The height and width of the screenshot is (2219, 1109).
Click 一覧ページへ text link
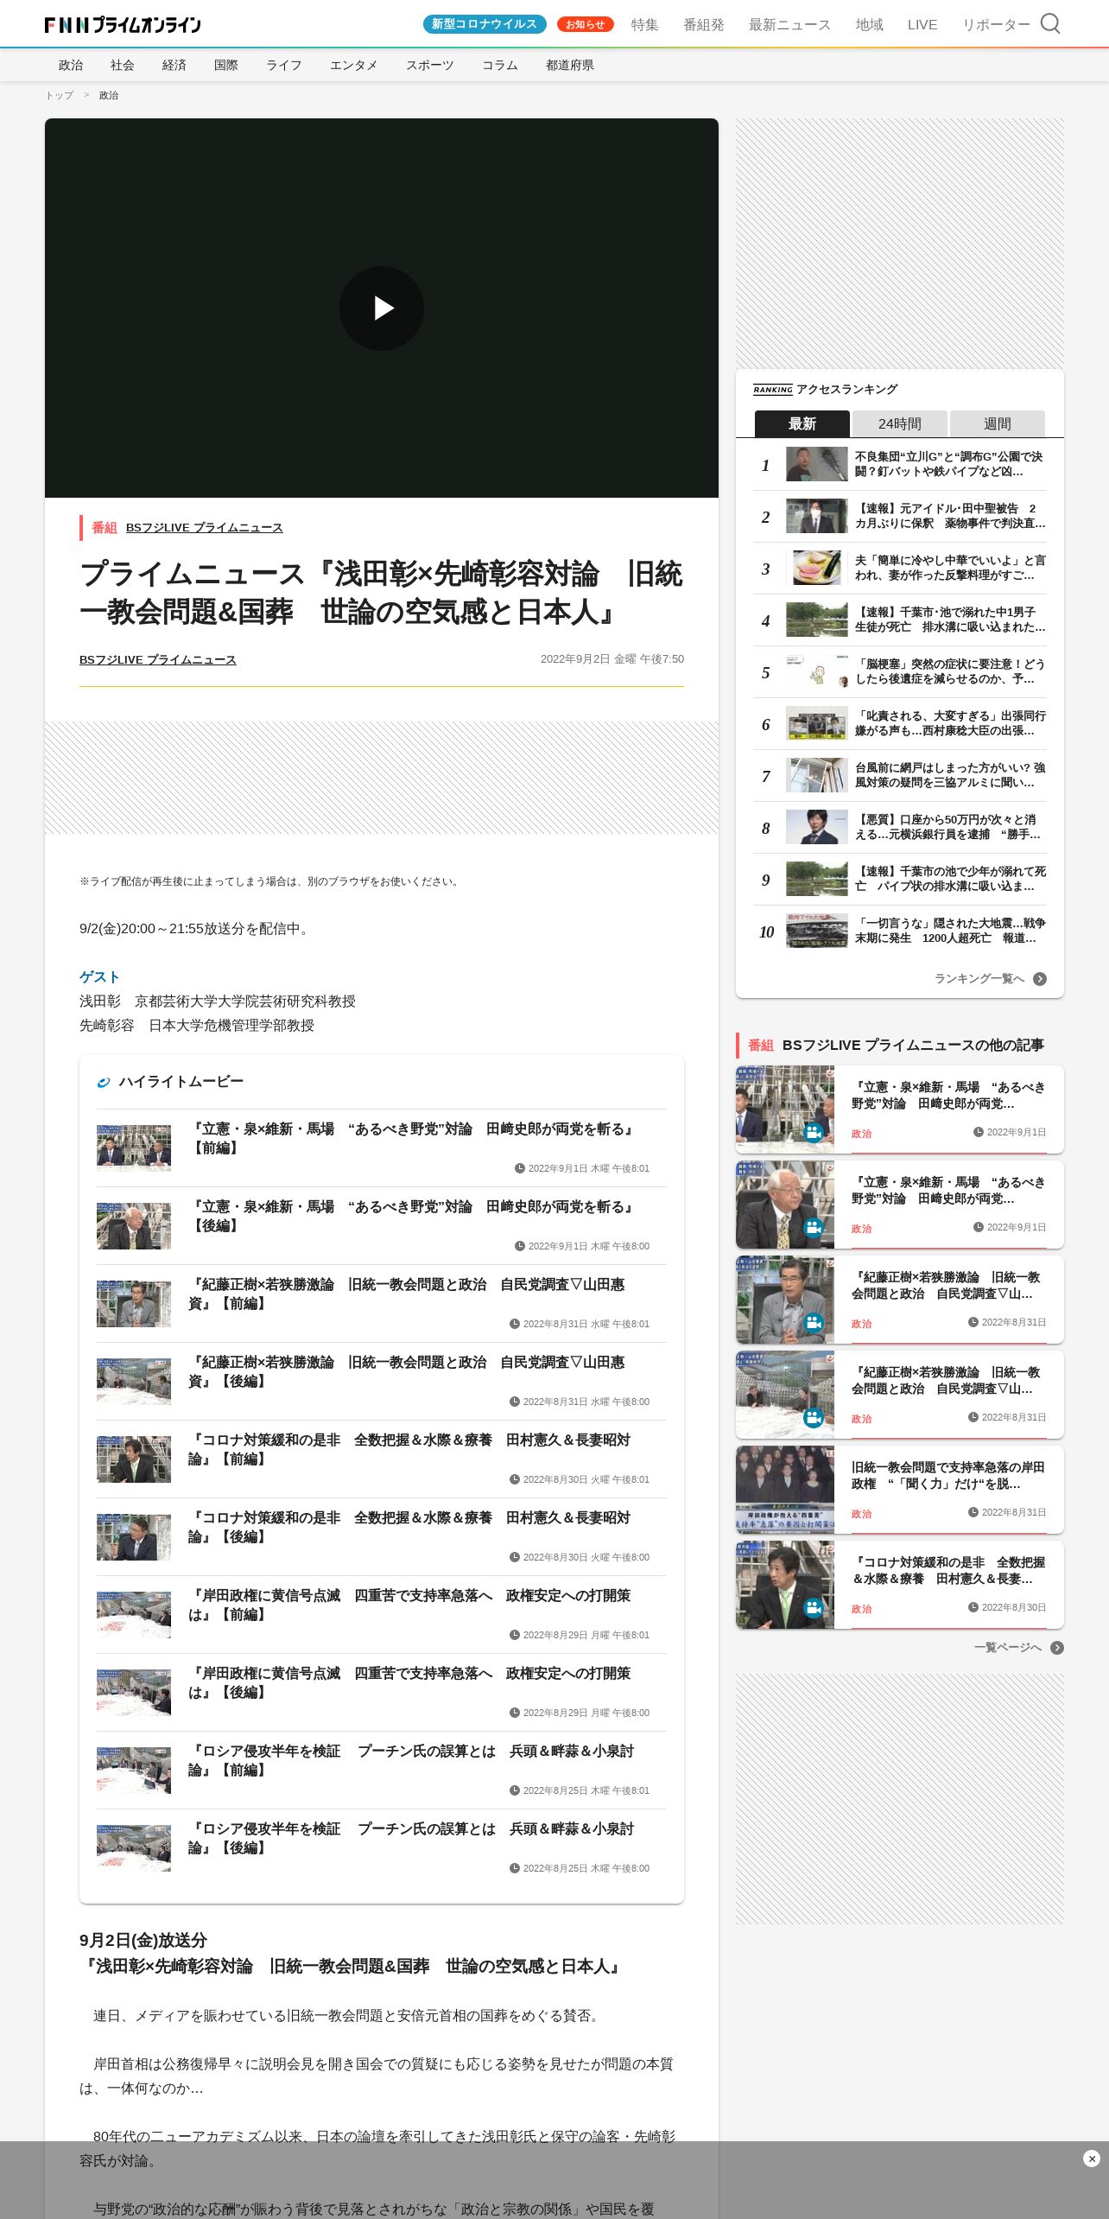point(1008,1648)
